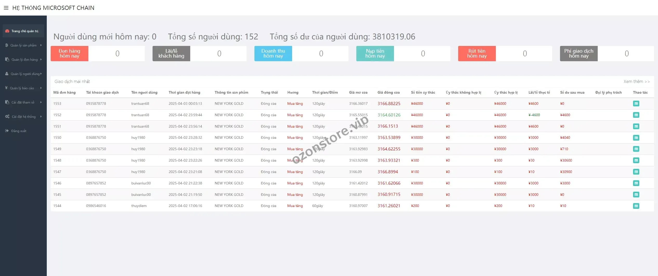Screen dimensions: 658x276
Task: Click the Mã đơn hàng column header
Action: click(64, 93)
